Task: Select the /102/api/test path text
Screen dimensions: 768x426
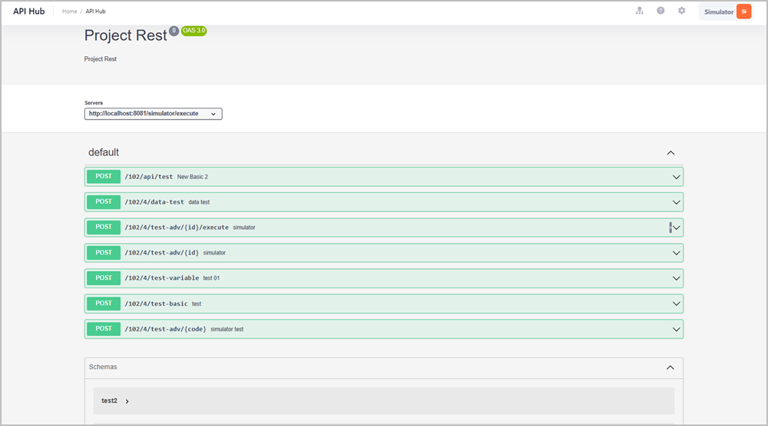Action: (148, 177)
